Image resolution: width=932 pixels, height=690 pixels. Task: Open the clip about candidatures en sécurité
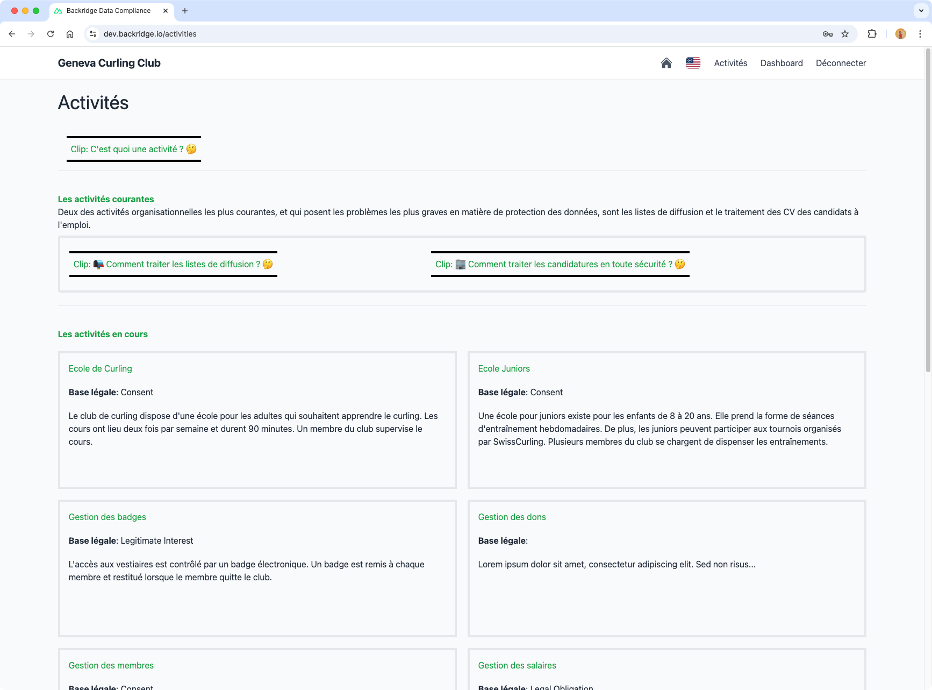point(560,264)
